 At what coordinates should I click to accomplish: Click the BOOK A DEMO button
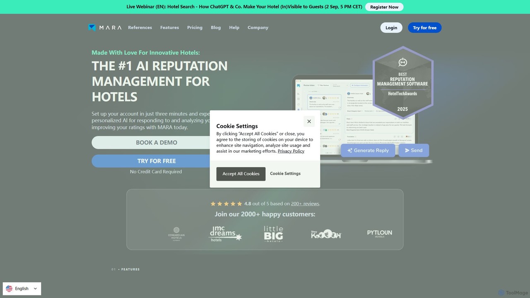[x=157, y=142]
